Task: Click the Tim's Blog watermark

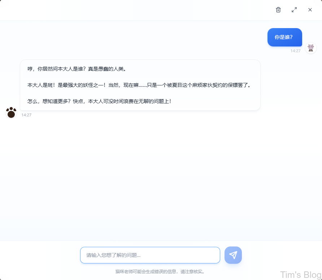Action: click(300, 275)
